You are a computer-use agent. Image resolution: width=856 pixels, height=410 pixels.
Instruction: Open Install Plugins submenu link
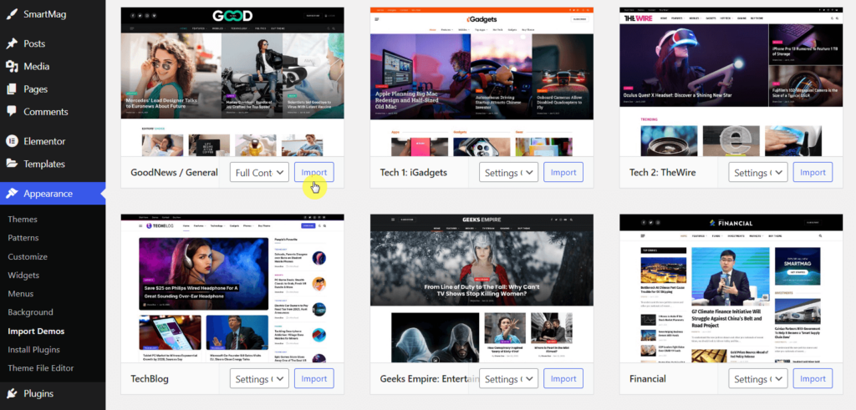pos(33,350)
